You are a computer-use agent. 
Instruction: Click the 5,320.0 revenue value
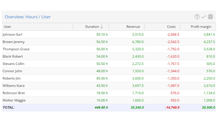point(138,49)
